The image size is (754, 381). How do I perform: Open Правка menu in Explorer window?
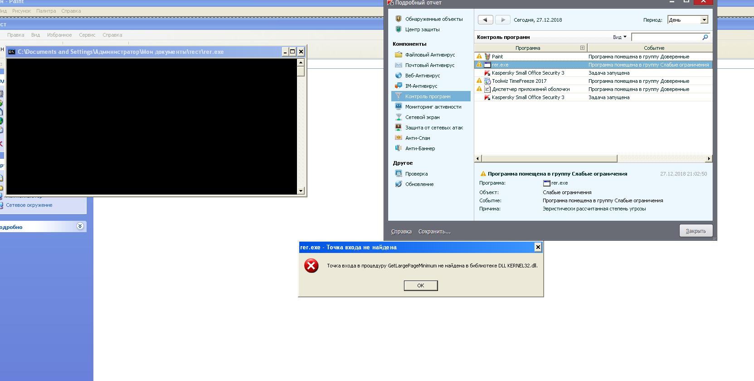tap(16, 35)
